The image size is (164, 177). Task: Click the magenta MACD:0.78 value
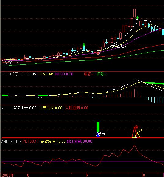tap(64, 74)
